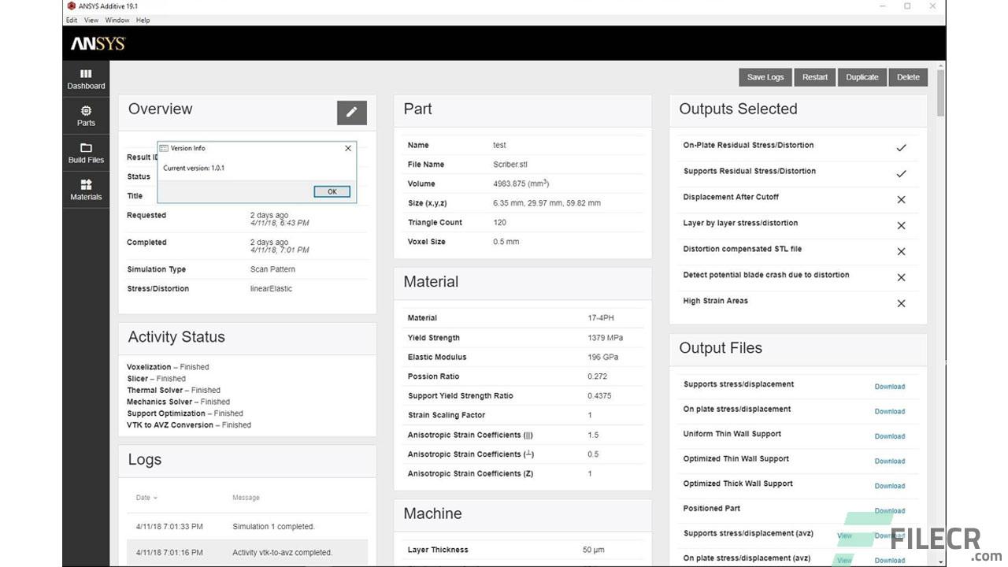Click 'Voxelization – Finished' status line
1008x567 pixels.
click(168, 367)
